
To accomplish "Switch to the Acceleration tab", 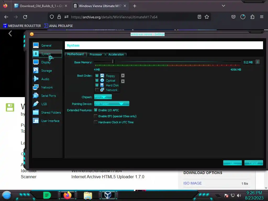I will click(x=116, y=54).
